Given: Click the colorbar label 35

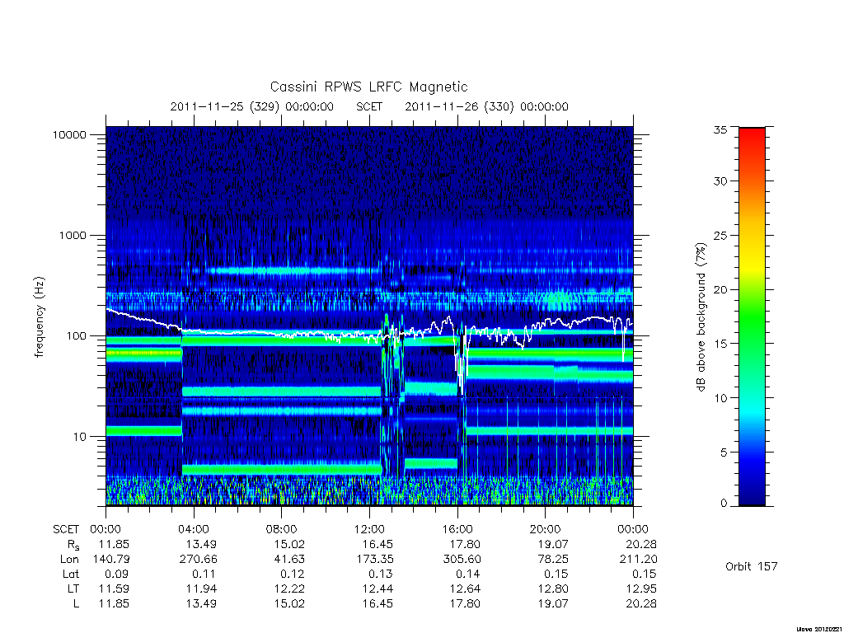Looking at the screenshot, I should click(x=720, y=129).
